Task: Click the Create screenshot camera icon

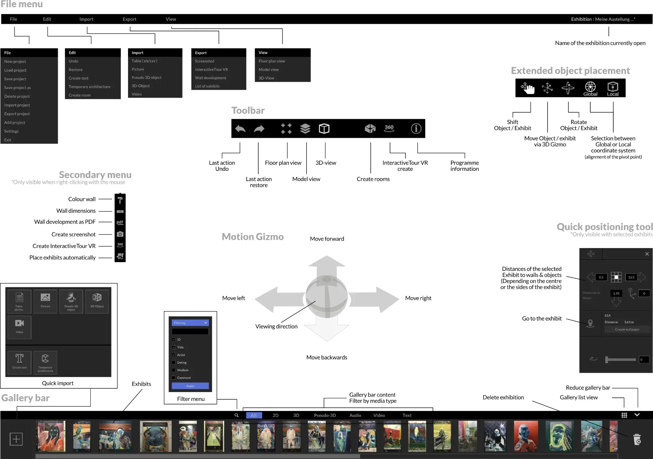Action: [x=120, y=234]
